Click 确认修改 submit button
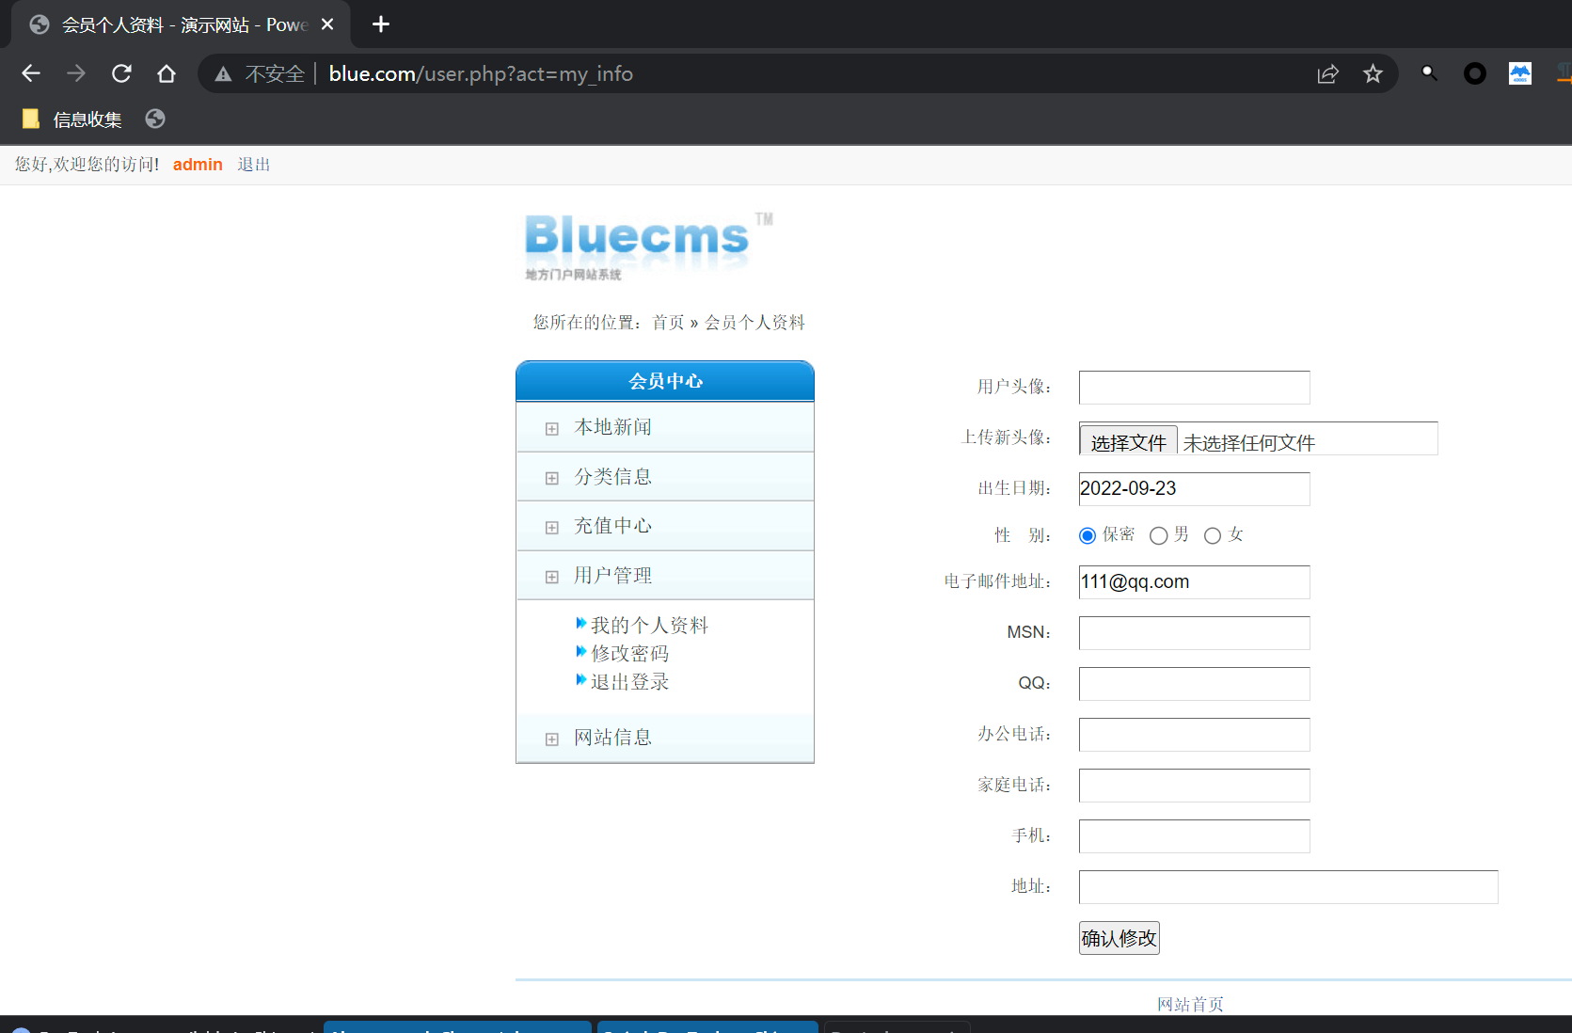The width and height of the screenshot is (1572, 1033). pyautogui.click(x=1119, y=938)
